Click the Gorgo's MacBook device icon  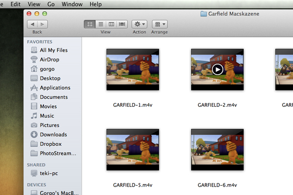34,192
